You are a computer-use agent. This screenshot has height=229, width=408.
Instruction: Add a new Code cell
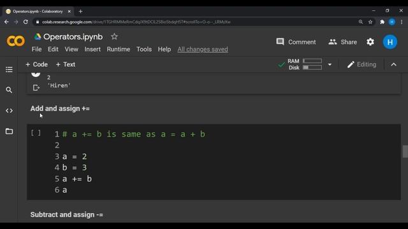coord(37,64)
